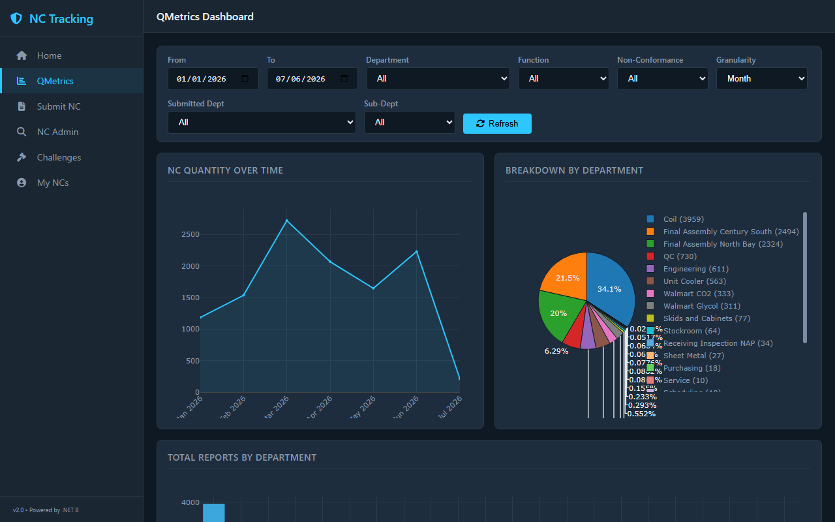Click the green 20% pie slice
Screen dimensions: 835x522
point(558,315)
